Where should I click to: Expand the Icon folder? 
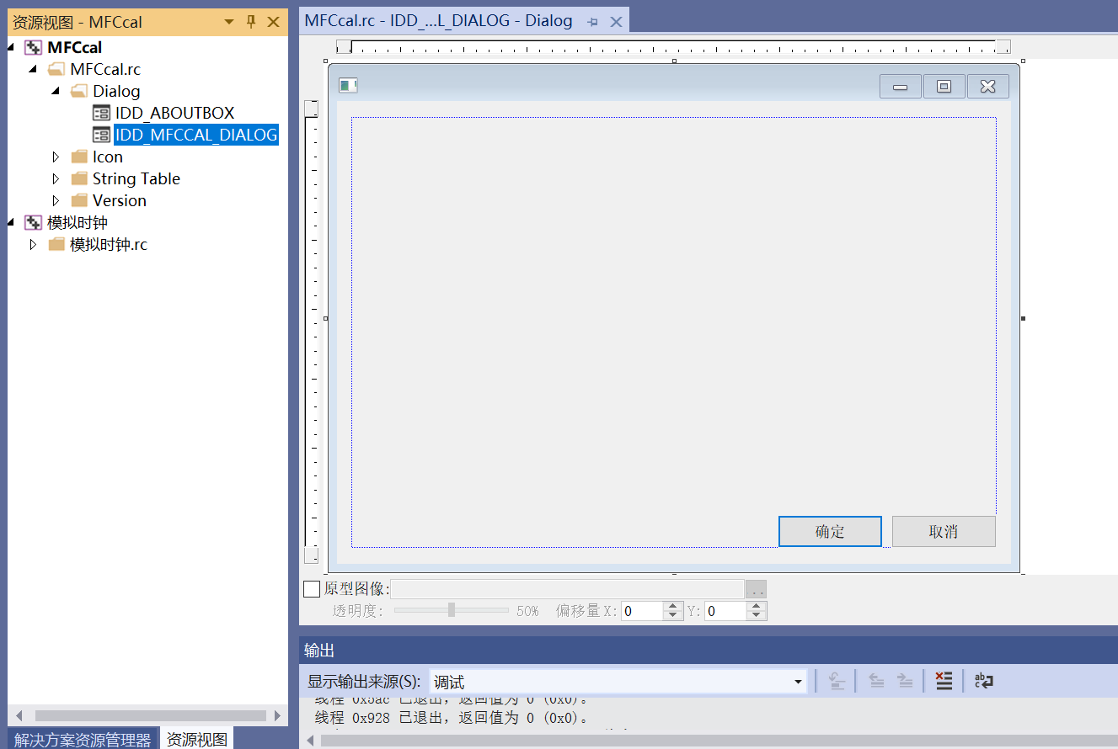(56, 157)
